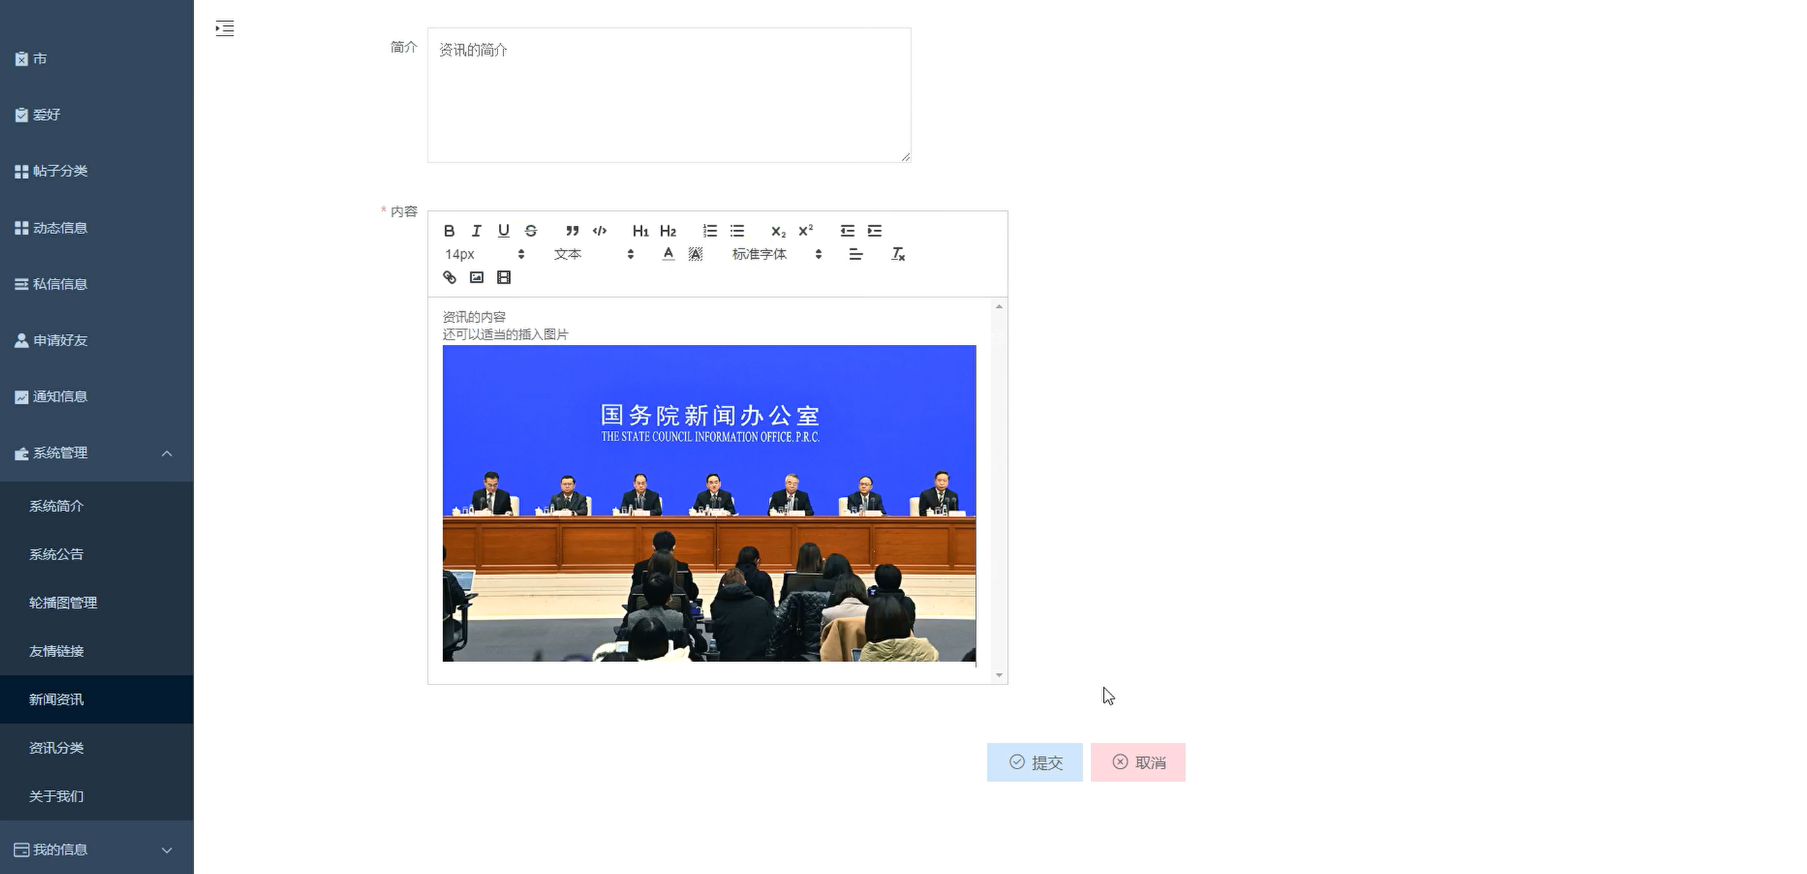
Task: Go to 关于我们 submenu item
Action: tap(97, 796)
